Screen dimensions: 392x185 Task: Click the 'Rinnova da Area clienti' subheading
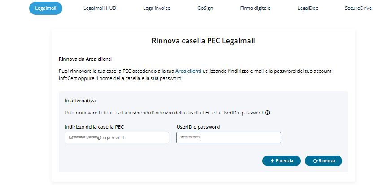click(85, 59)
